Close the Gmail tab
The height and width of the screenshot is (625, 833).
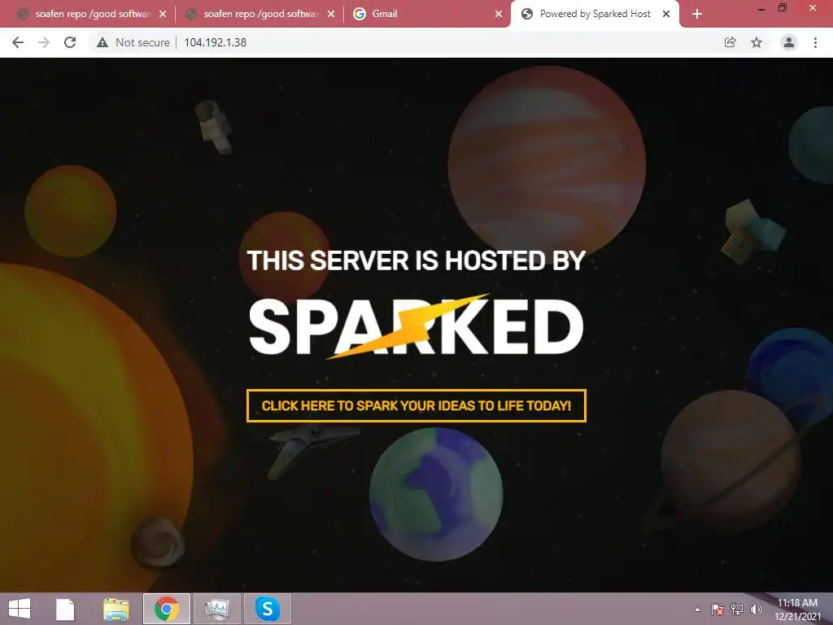click(x=499, y=14)
